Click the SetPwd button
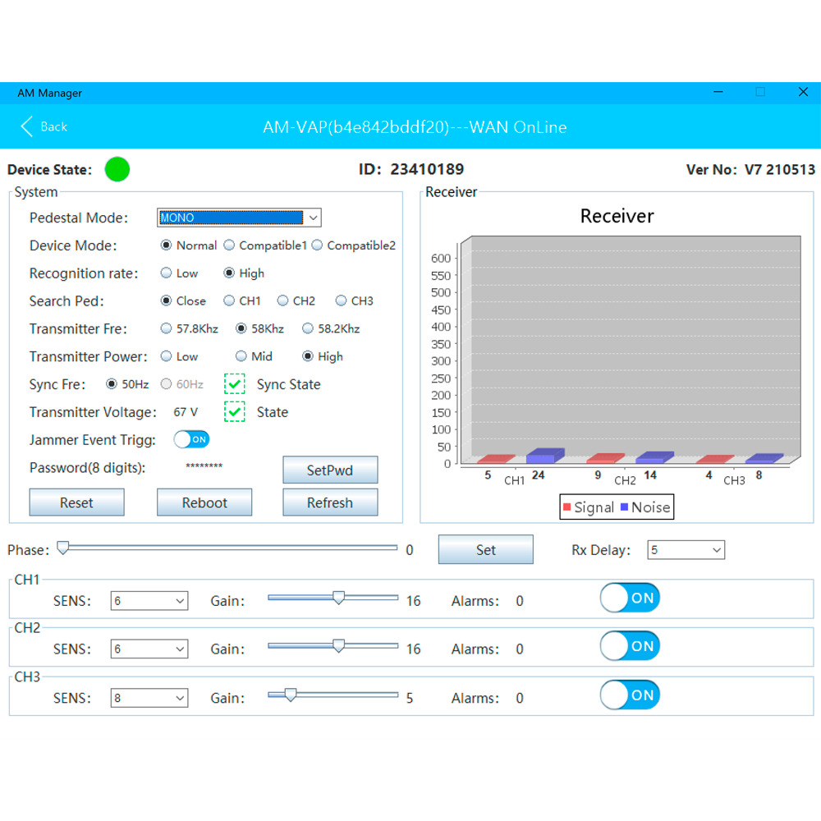Viewport: 821px width, 821px height. point(330,470)
